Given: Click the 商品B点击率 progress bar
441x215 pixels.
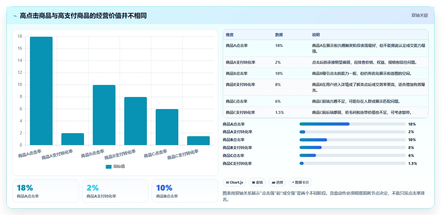Looking at the screenshot, I should click(352, 140).
